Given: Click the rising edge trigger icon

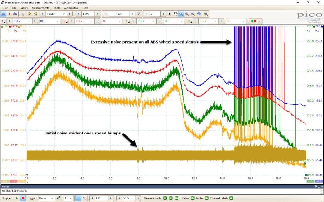Looking at the screenshot, I should tap(78, 198).
